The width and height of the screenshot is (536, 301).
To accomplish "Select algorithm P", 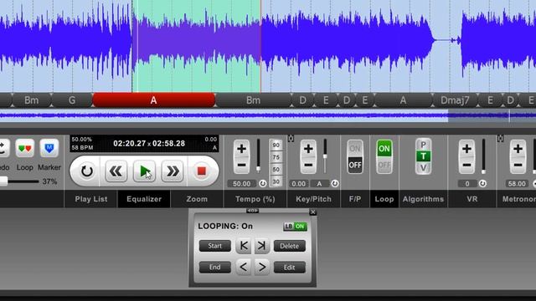I will 423,145.
